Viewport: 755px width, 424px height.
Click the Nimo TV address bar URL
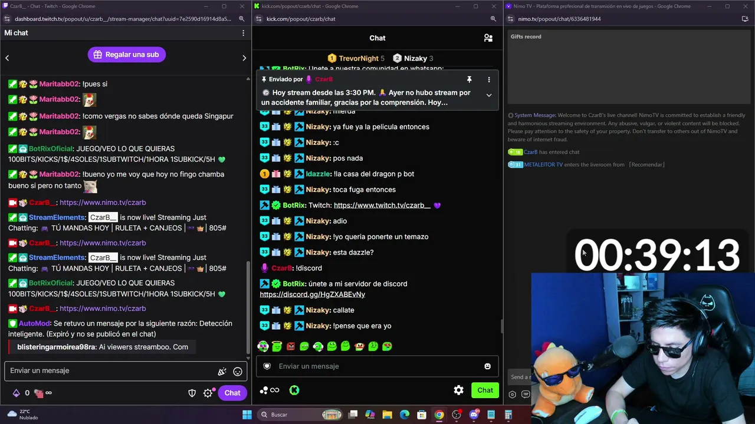tap(559, 19)
